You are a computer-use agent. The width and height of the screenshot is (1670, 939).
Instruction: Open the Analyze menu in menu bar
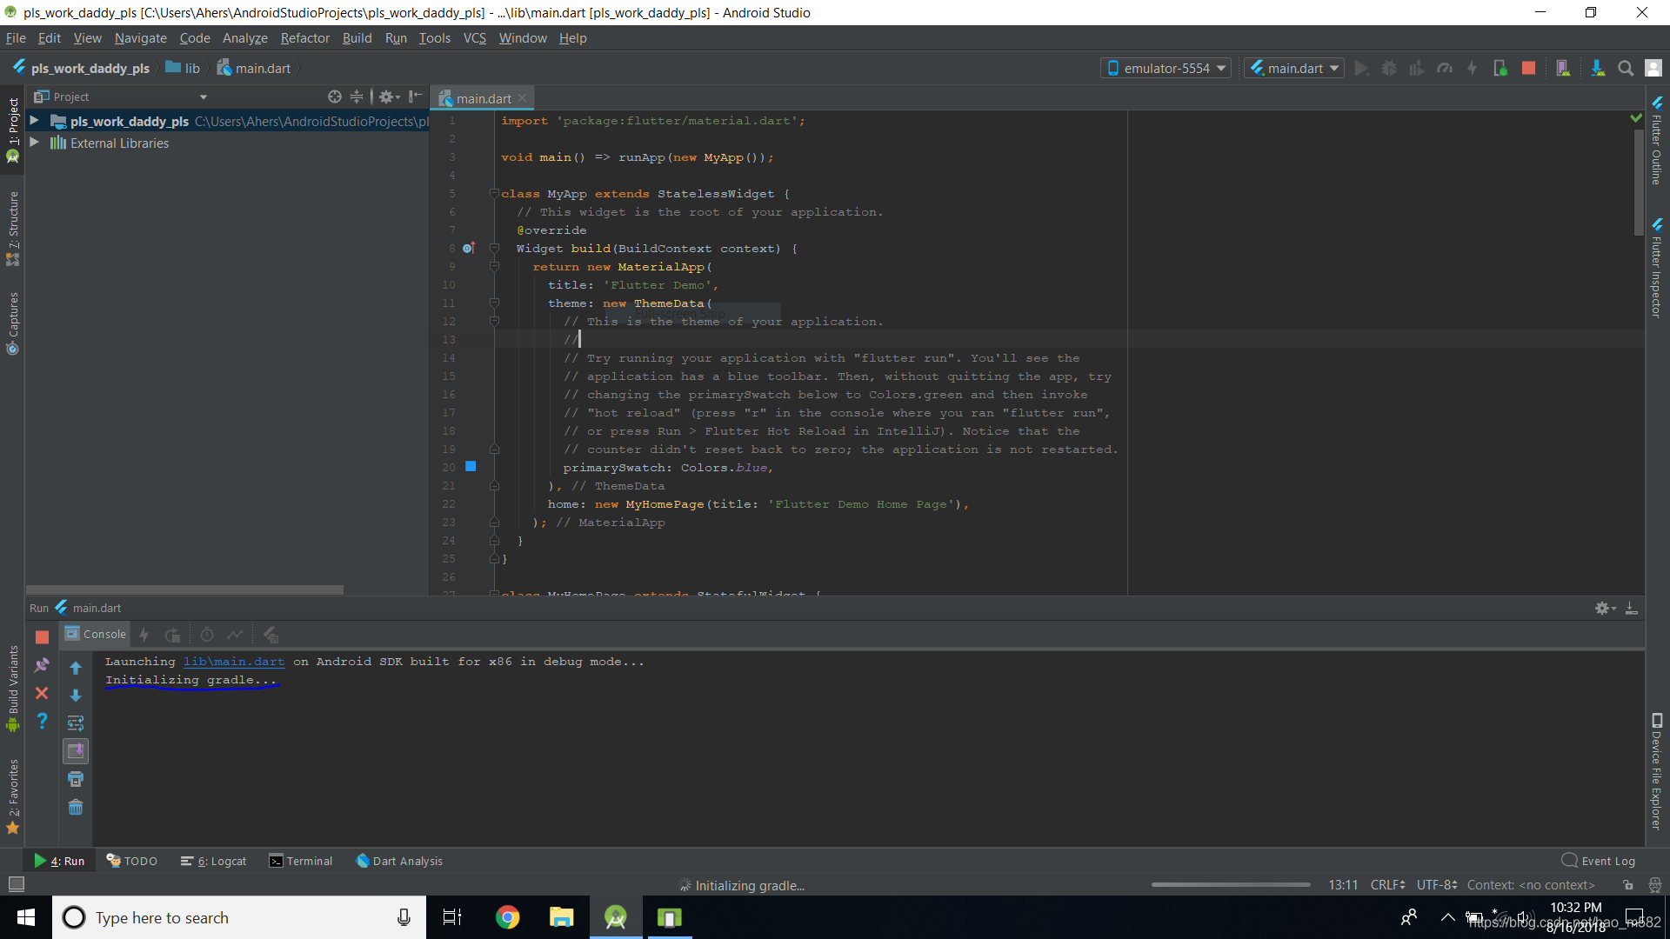(x=245, y=38)
